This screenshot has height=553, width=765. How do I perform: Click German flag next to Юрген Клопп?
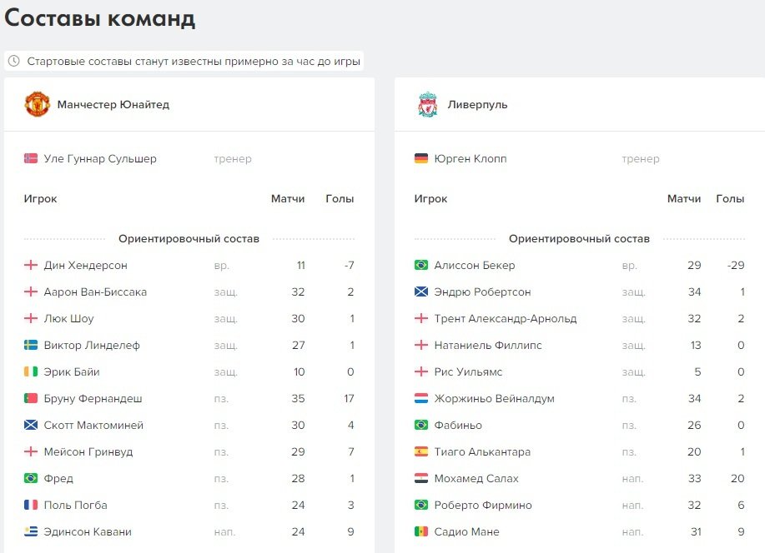(421, 158)
